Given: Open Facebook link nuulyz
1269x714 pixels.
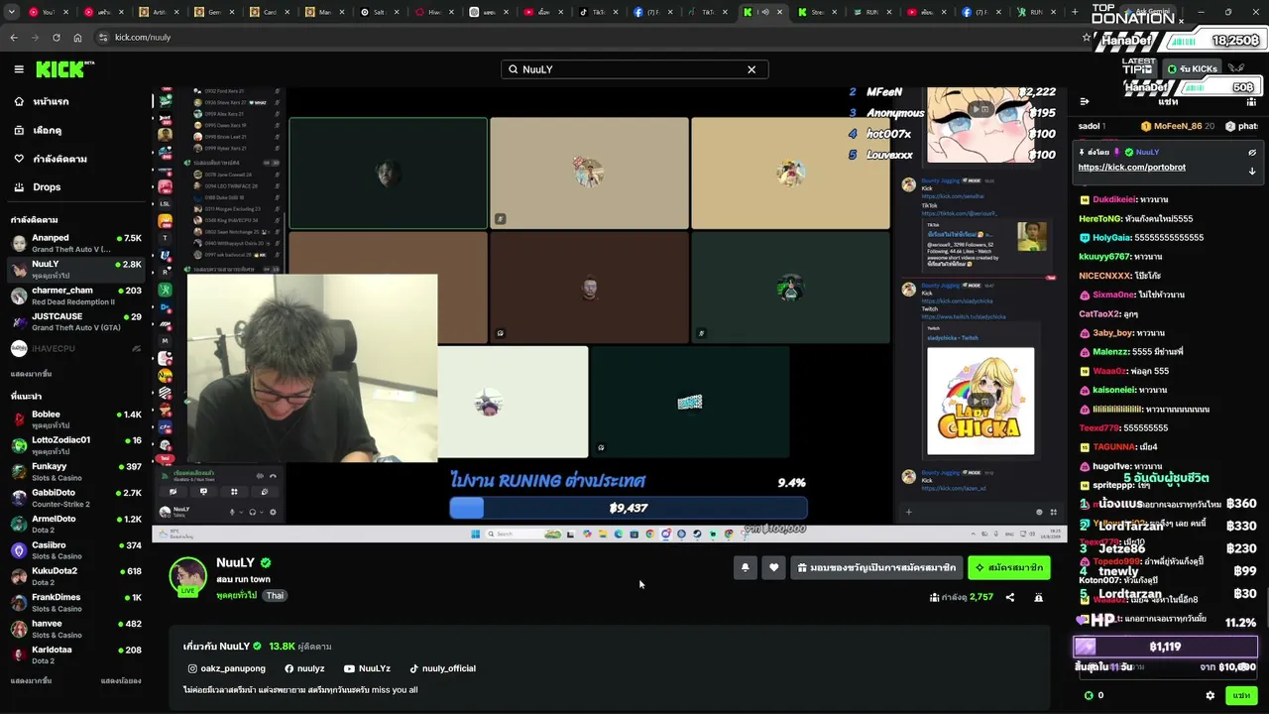Looking at the screenshot, I should click(x=304, y=668).
